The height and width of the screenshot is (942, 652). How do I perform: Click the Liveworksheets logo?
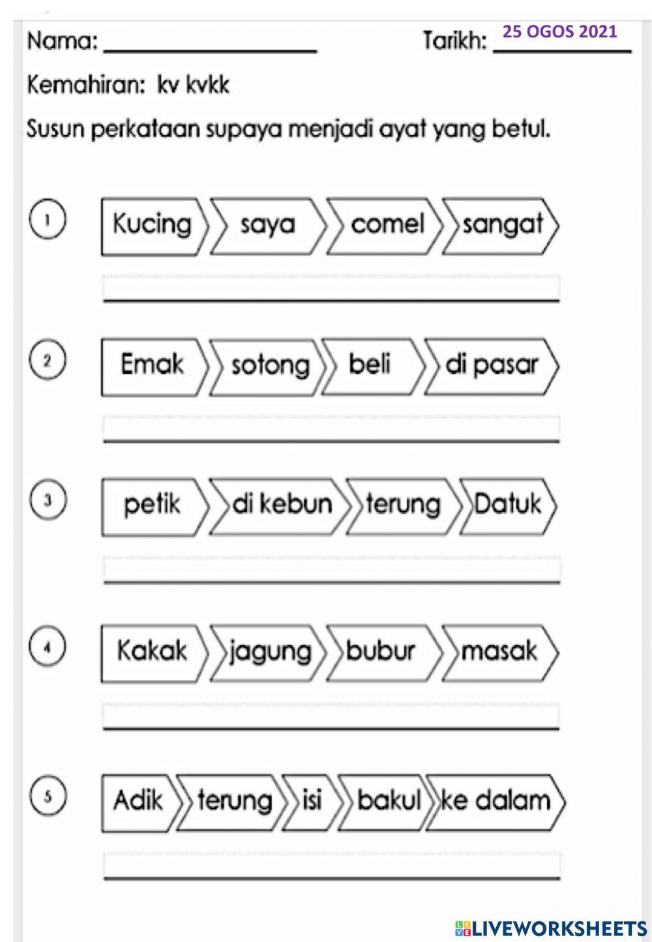(x=551, y=928)
